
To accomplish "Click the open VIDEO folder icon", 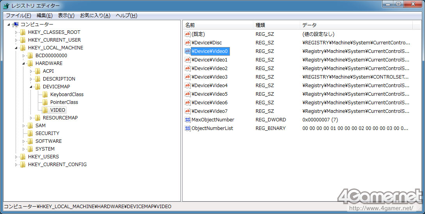I will (45, 110).
